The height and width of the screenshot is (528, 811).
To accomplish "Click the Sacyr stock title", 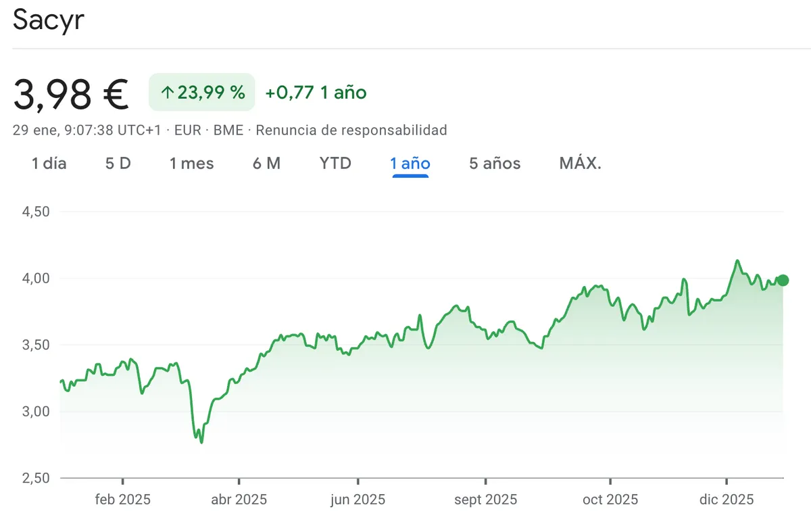I will point(48,20).
